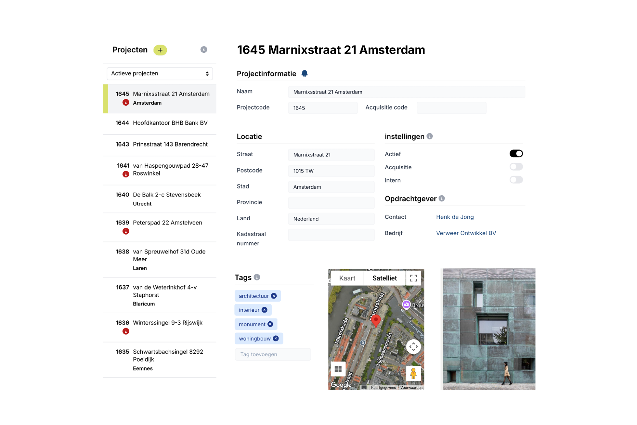Click the Straat field with Marnixstraat 21
Viewport: 637px width, 425px height.
coord(331,155)
